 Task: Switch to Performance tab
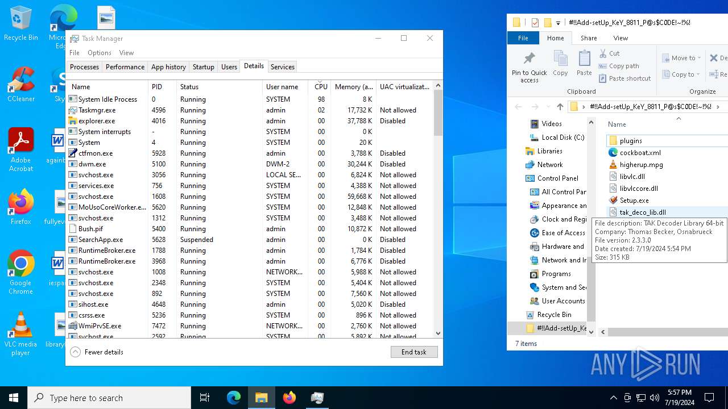125,66
